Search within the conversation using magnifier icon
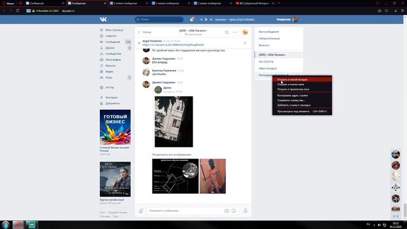The image size is (407, 229). pyautogui.click(x=227, y=32)
